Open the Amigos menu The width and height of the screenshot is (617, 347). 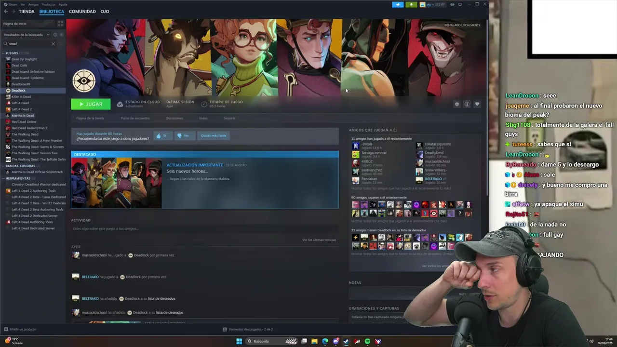click(x=33, y=4)
